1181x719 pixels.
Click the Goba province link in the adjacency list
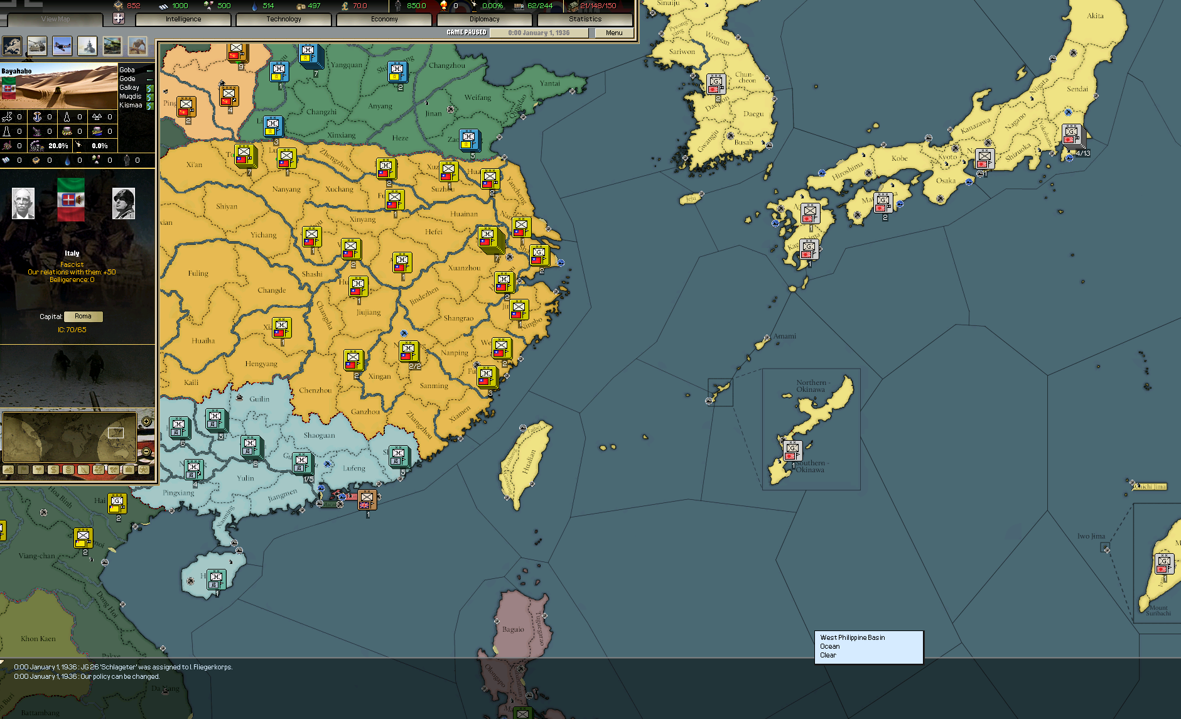[x=127, y=70]
